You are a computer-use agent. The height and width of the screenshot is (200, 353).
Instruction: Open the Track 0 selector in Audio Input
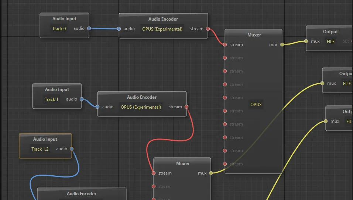click(x=59, y=28)
